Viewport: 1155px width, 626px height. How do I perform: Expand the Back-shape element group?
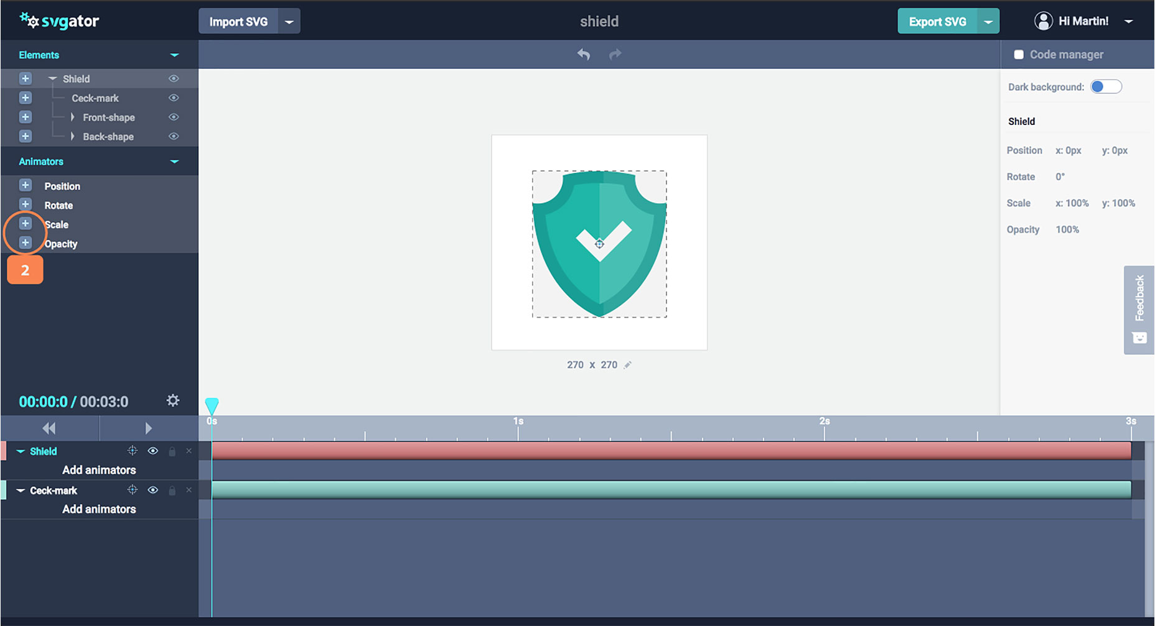tap(73, 137)
